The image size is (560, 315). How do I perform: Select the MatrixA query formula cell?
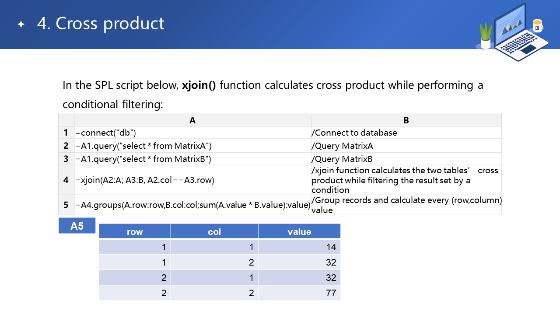point(192,146)
